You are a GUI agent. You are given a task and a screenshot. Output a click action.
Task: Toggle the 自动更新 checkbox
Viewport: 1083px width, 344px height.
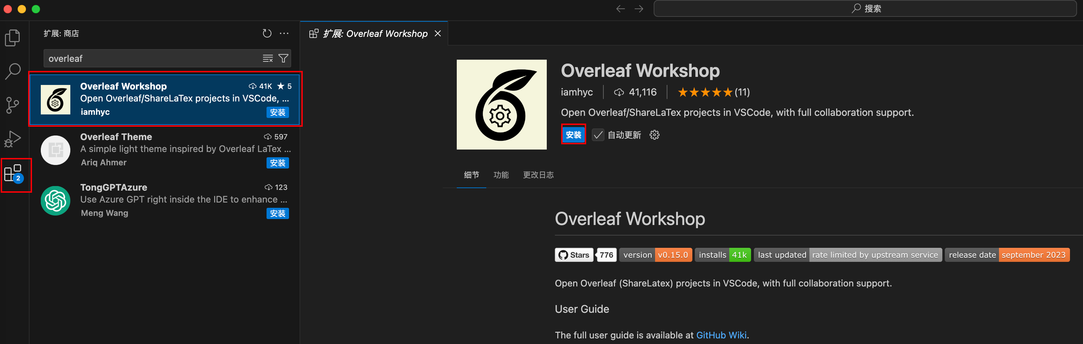(598, 135)
